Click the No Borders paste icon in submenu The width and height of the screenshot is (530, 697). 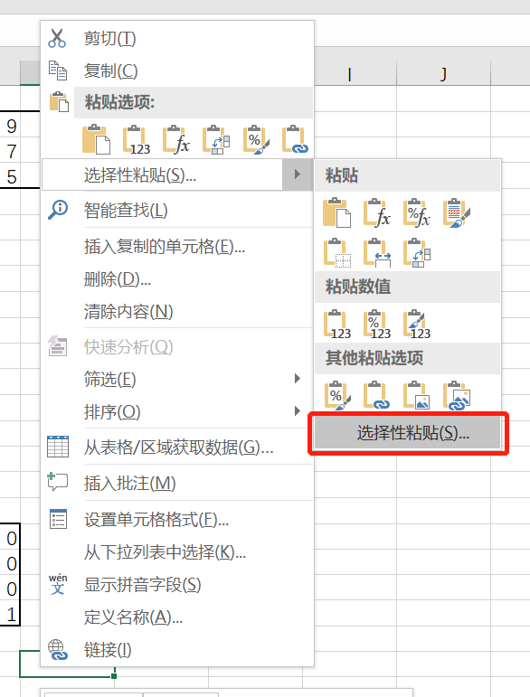tap(337, 253)
